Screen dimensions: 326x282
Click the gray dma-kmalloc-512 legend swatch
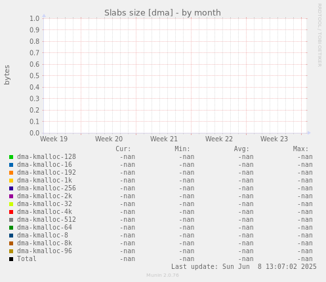coord(11,220)
